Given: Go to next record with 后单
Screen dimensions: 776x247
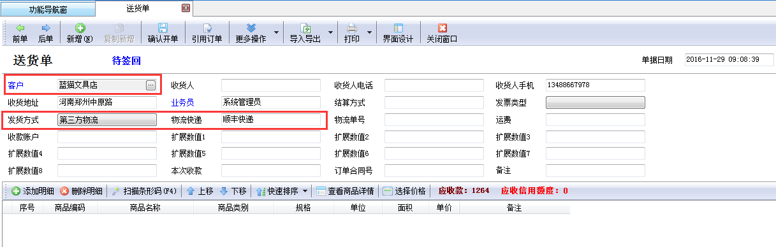Looking at the screenshot, I should pyautogui.click(x=46, y=33).
